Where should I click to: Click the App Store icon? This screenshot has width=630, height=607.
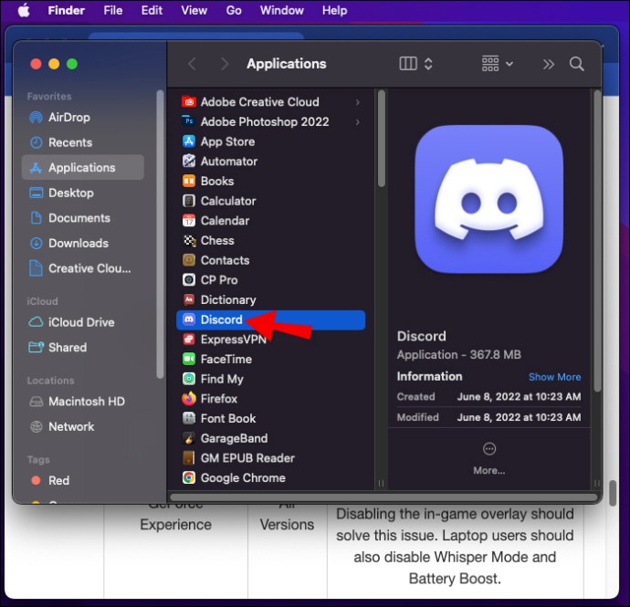point(189,141)
